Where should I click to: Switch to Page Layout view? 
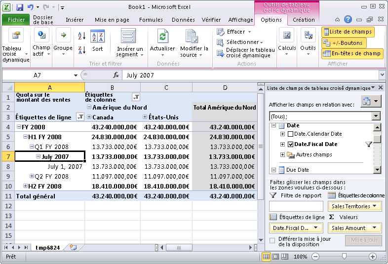[x=275, y=257]
